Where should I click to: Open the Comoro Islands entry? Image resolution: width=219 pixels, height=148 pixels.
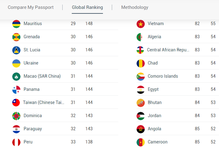coord(163,76)
